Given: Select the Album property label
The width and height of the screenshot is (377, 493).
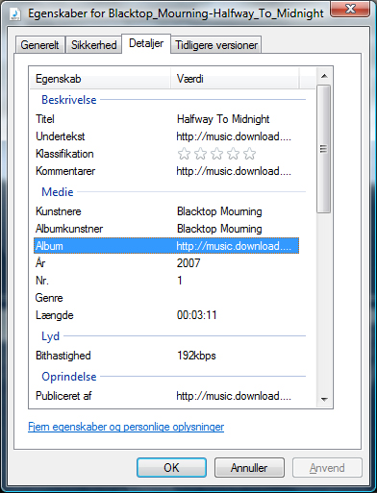Looking at the screenshot, I should tap(49, 246).
